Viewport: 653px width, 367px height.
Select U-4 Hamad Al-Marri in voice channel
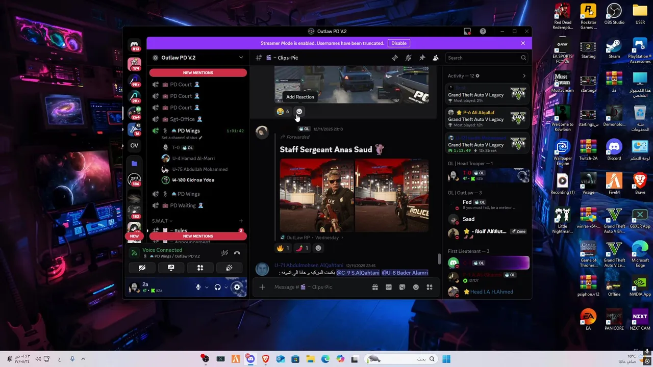click(193, 159)
